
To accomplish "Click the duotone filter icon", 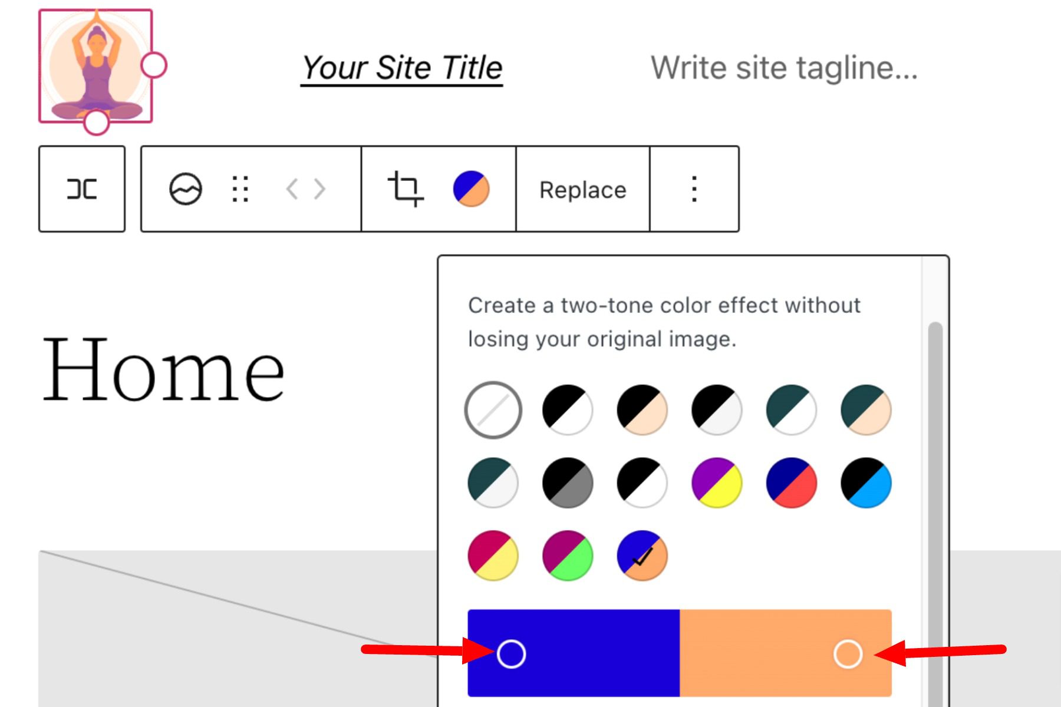I will 472,189.
